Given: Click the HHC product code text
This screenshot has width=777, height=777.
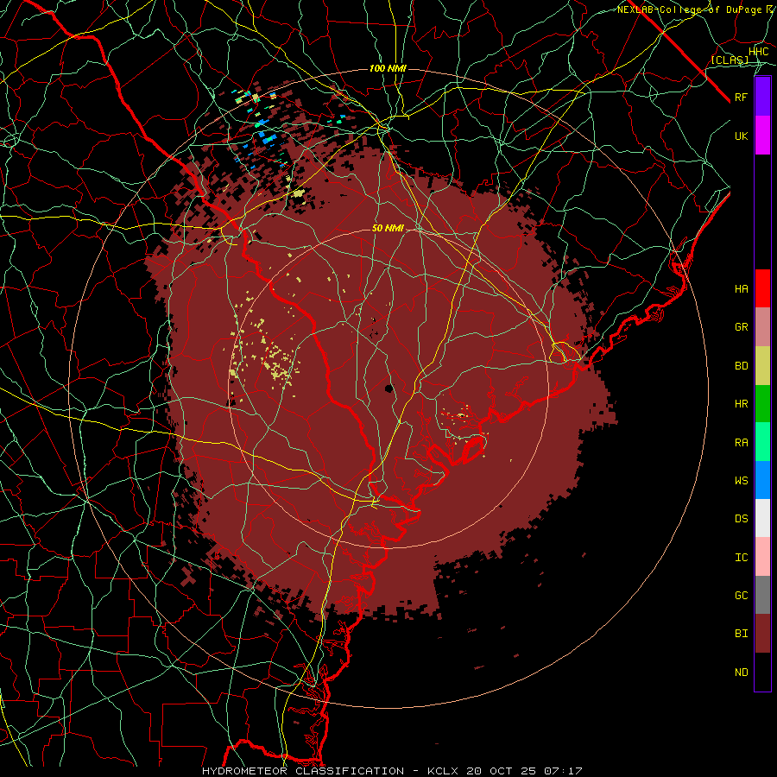Looking at the screenshot, I should [x=759, y=52].
